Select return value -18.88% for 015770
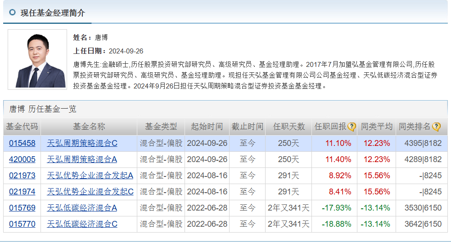 tap(336, 224)
